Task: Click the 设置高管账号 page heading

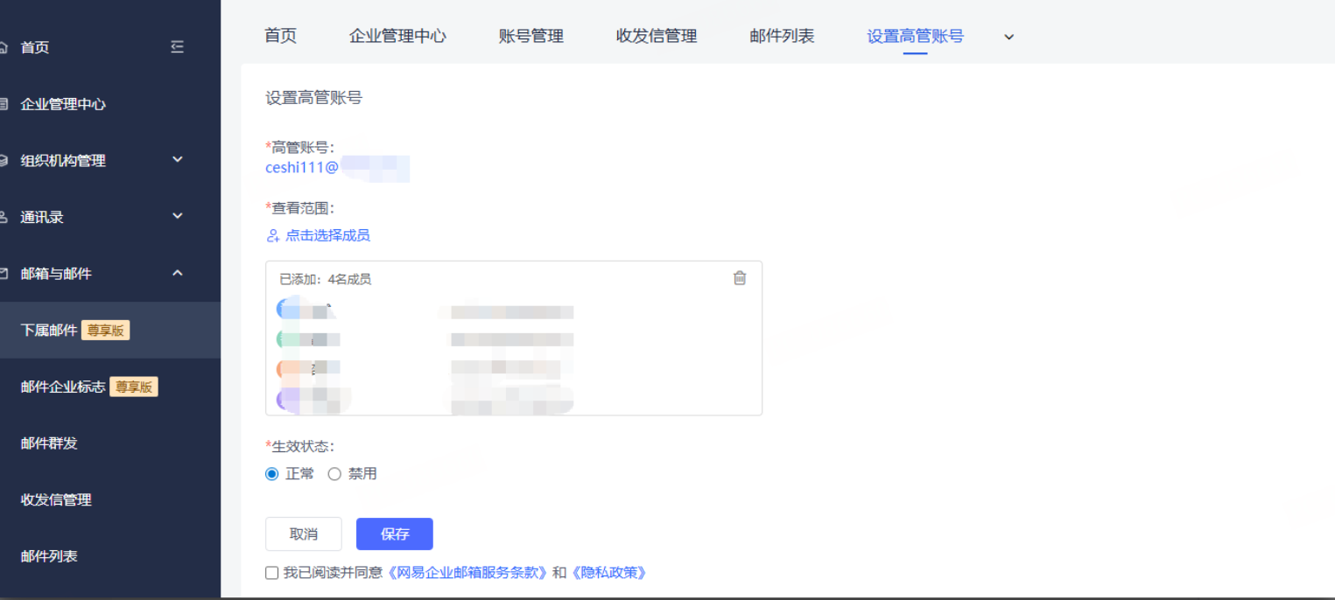Action: [x=313, y=98]
